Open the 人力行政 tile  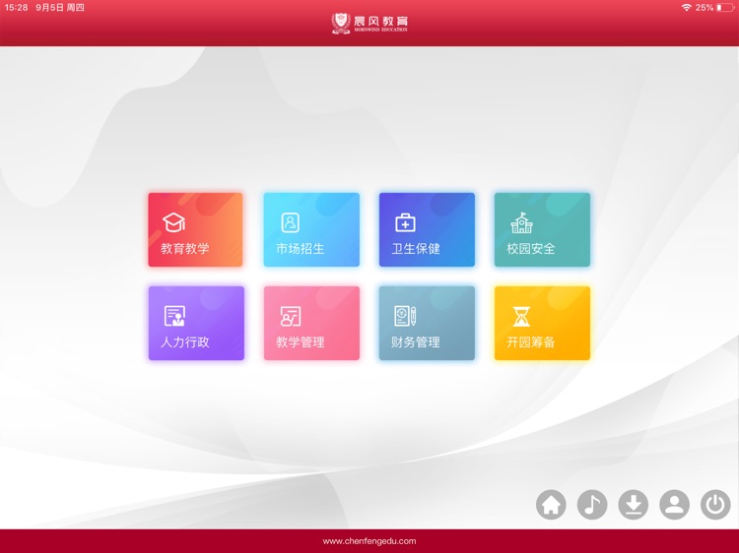click(x=196, y=324)
